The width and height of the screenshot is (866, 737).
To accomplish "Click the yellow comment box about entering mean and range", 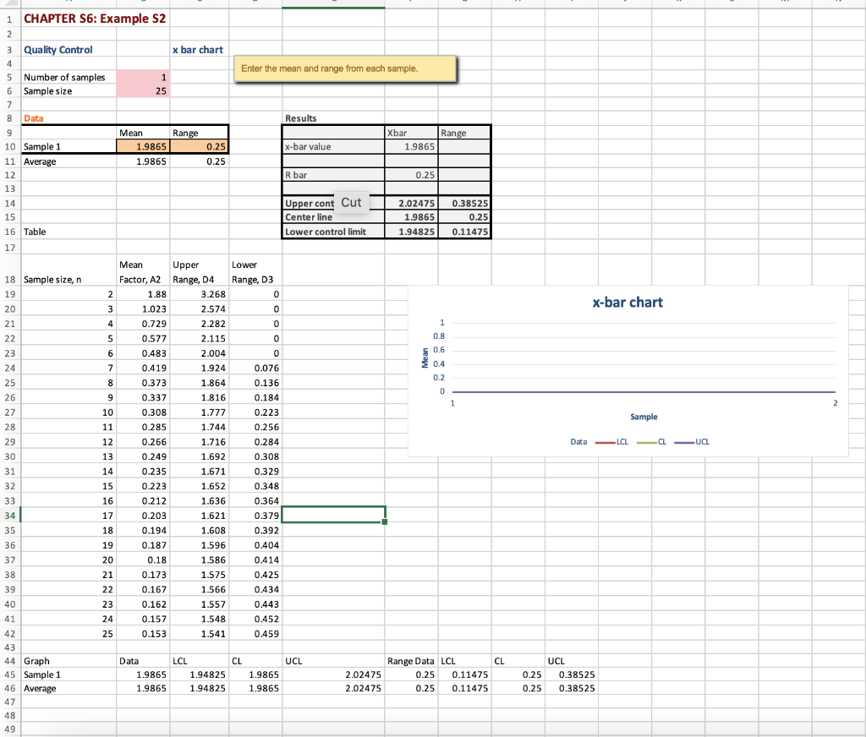I will 345,68.
